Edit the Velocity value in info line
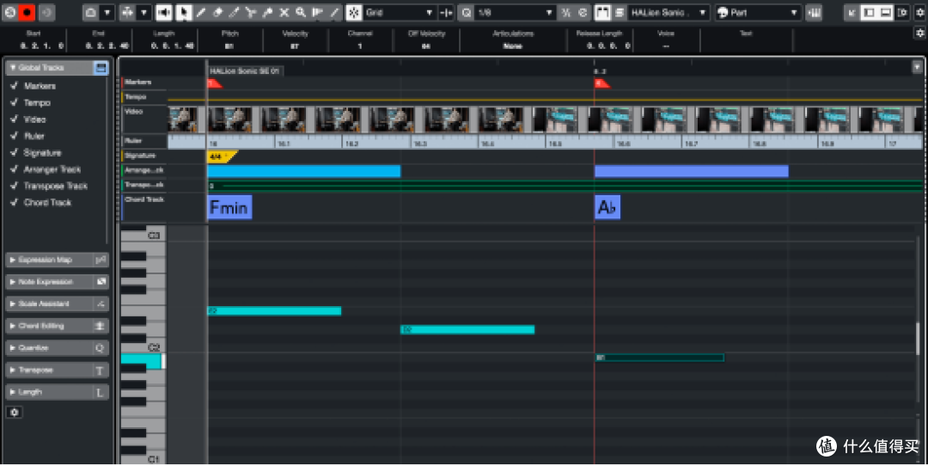The height and width of the screenshot is (466, 928). tap(295, 46)
